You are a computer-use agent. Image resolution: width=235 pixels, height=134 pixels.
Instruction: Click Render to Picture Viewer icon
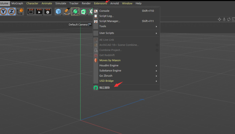[39, 12]
